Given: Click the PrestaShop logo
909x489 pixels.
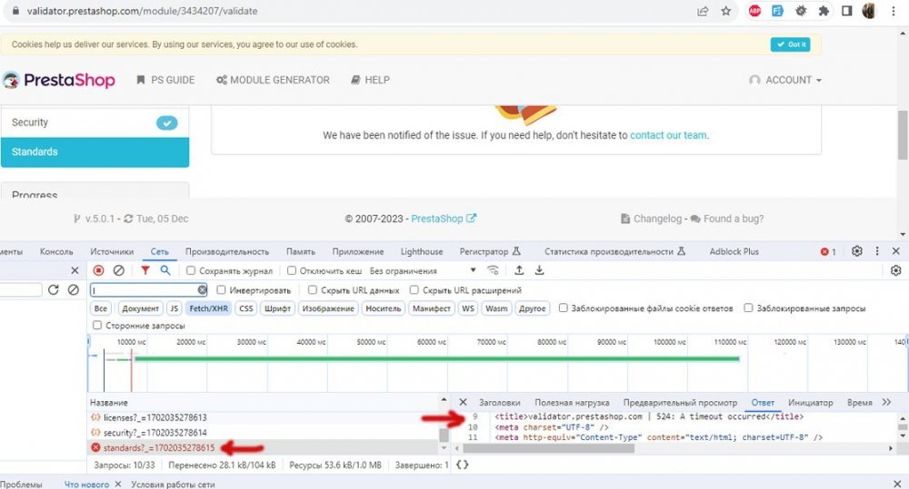Looking at the screenshot, I should pos(58,80).
